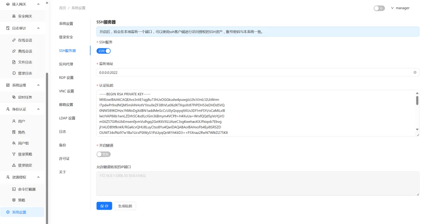Click the sidebar scrollbar up arrow

[x=47, y=3]
